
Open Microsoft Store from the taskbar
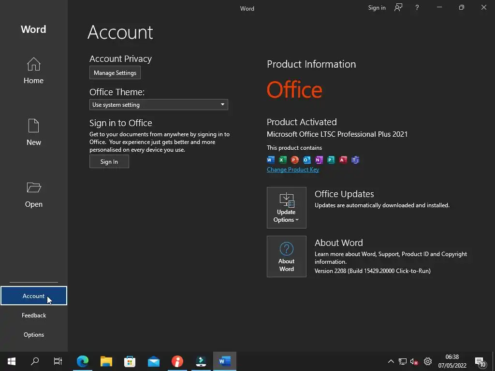pos(130,361)
